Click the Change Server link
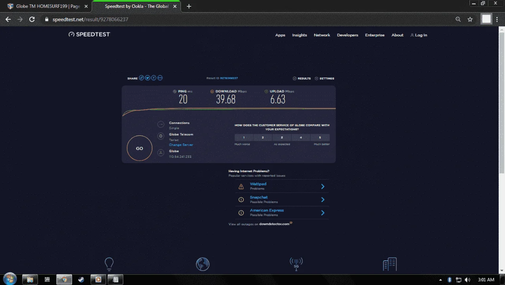Image resolution: width=505 pixels, height=285 pixels. coord(181,145)
